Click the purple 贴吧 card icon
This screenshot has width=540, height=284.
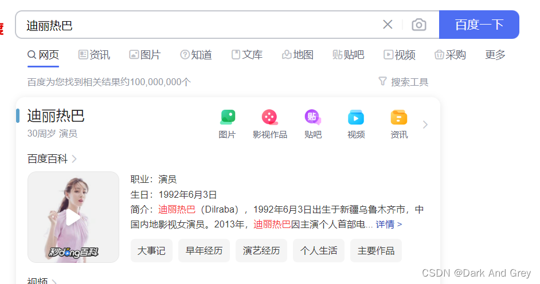(312, 117)
